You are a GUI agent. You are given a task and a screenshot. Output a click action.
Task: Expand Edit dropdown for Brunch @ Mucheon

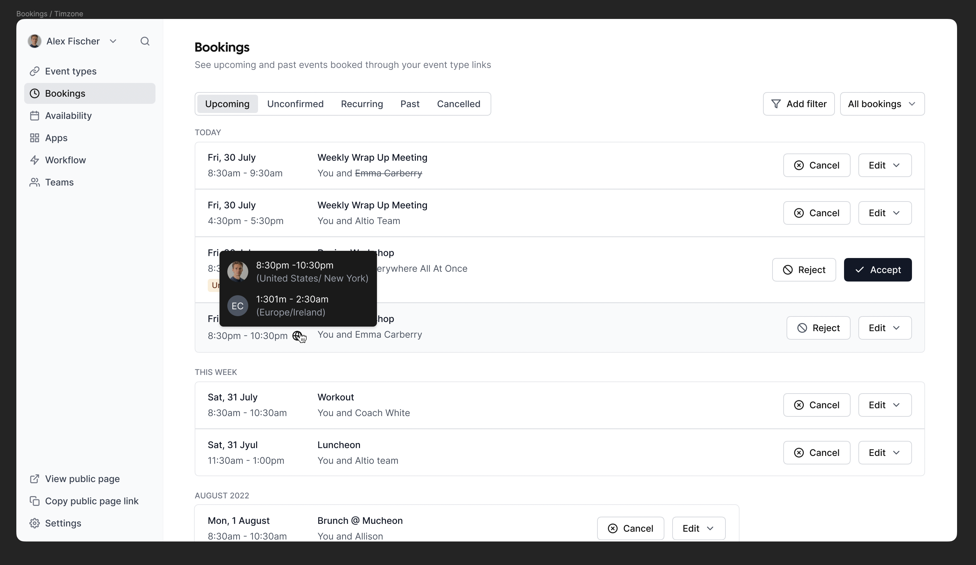(x=698, y=528)
